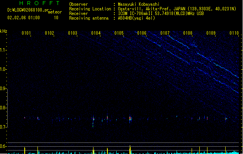Screen dimensions: 243x154
Task: Click the kHz axis unit label
Action: tap(3, 31)
